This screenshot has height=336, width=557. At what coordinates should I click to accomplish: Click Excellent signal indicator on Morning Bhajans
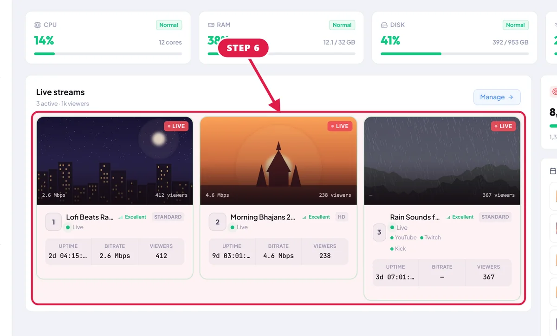316,217
